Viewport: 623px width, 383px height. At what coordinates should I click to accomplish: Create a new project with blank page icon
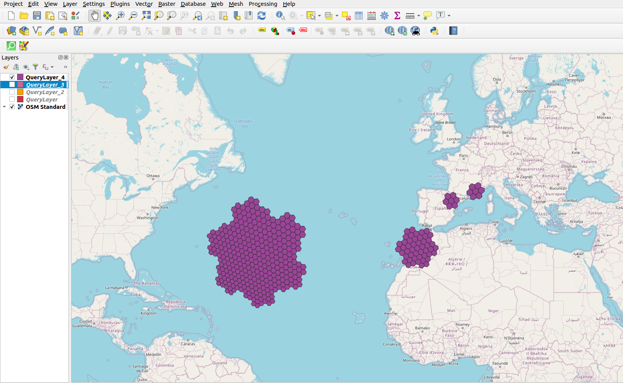click(11, 16)
